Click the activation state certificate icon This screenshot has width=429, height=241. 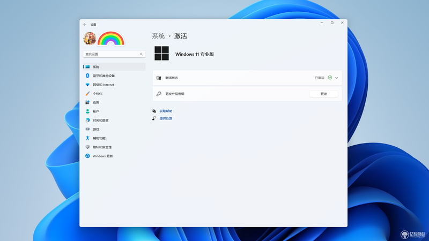[159, 78]
